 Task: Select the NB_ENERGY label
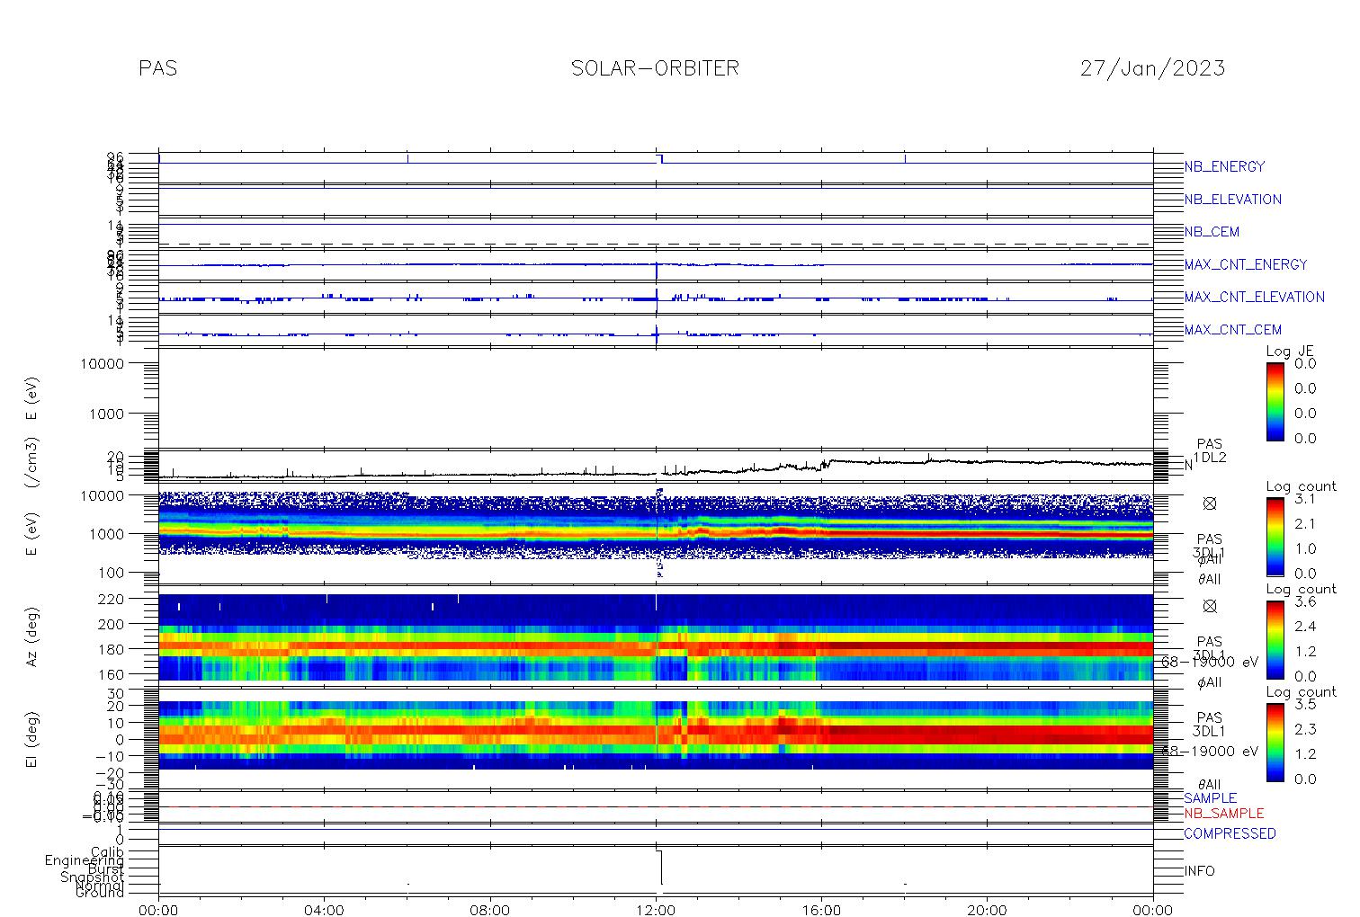click(1224, 166)
